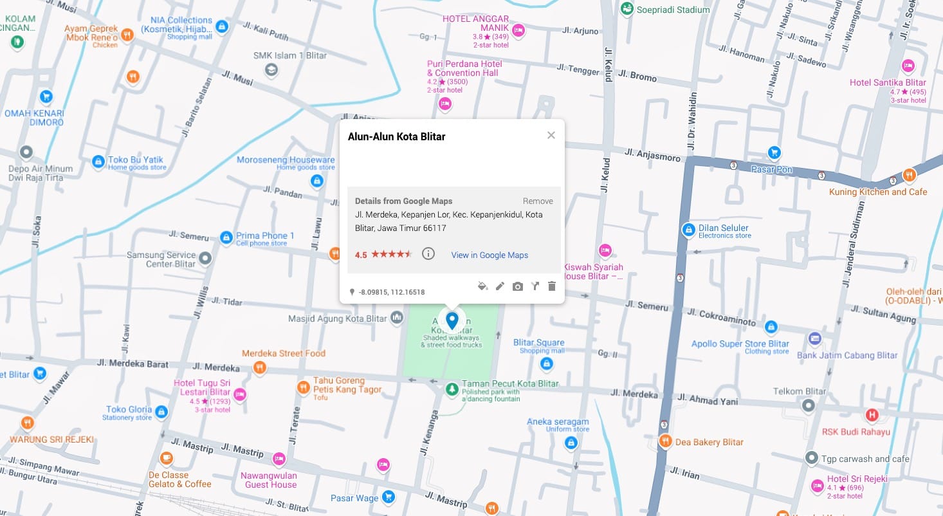
Task: Click Hotel Santika Blitar hotel icon
Action: pyautogui.click(x=908, y=66)
